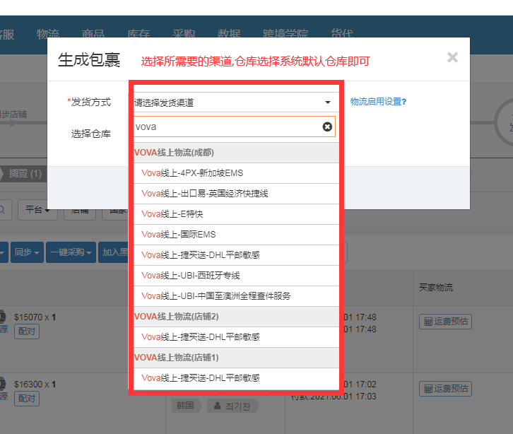Select Vova线上-出口易-英国经济快捷线 option

(x=236, y=194)
